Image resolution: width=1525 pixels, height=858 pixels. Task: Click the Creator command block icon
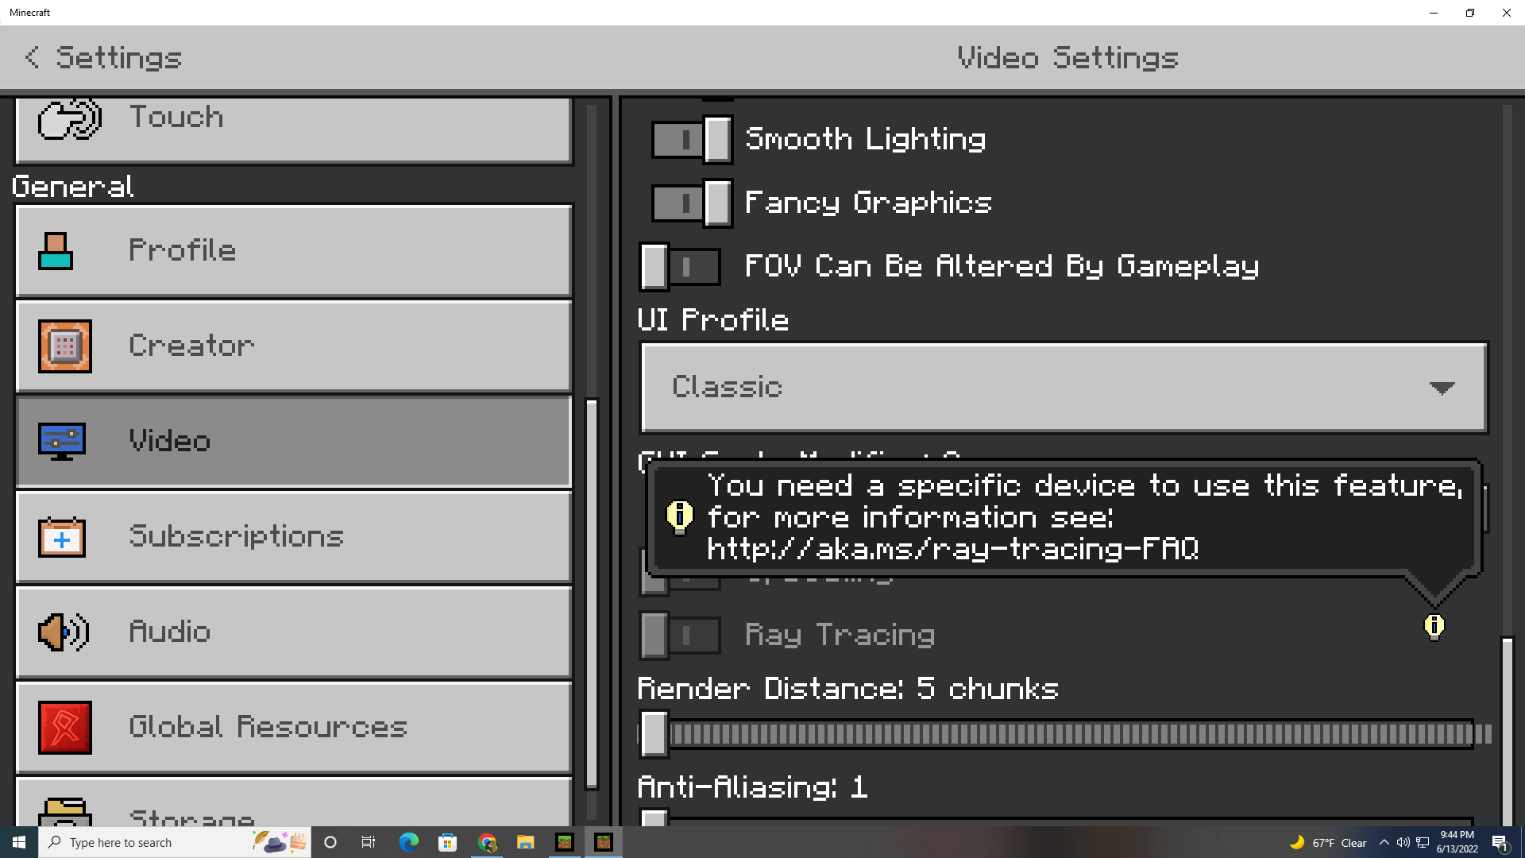pos(65,346)
